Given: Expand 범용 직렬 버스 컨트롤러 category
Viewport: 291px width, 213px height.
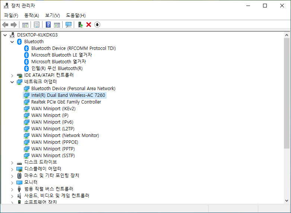Looking at the screenshot, I should pos(12,190).
